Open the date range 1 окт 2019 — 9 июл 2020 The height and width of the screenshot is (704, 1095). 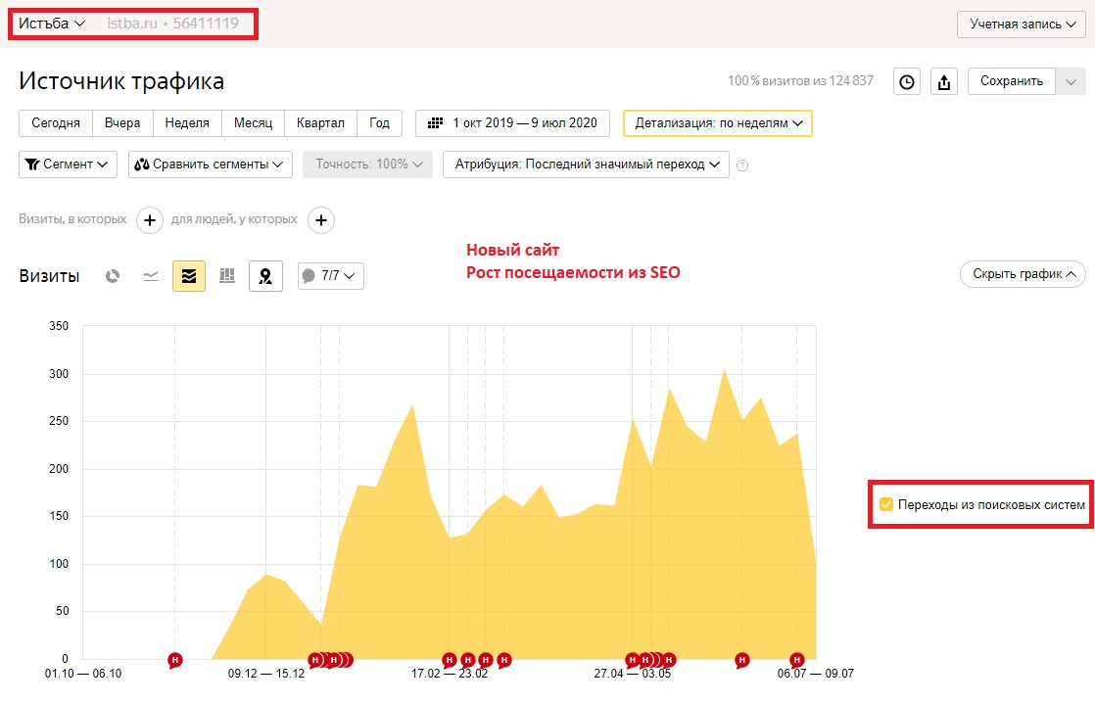click(x=512, y=123)
